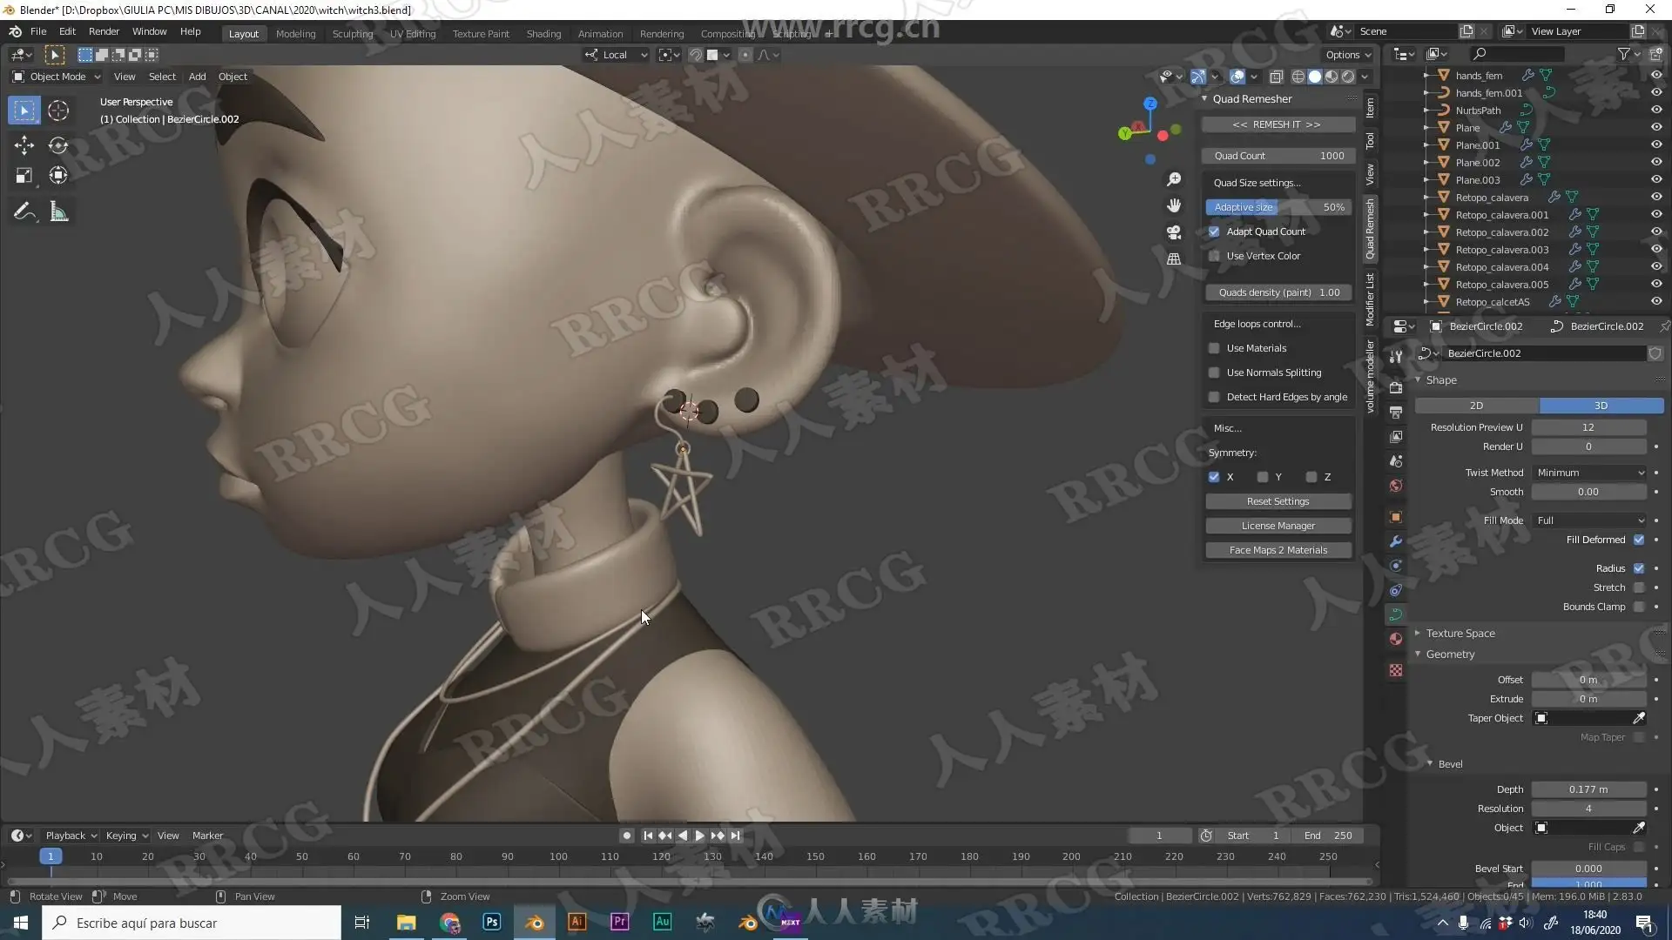Open Photoshop from the taskbar

[491, 922]
